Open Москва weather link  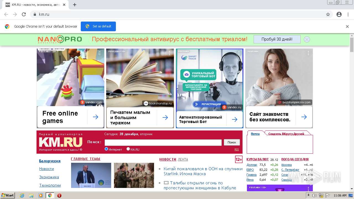286,165
